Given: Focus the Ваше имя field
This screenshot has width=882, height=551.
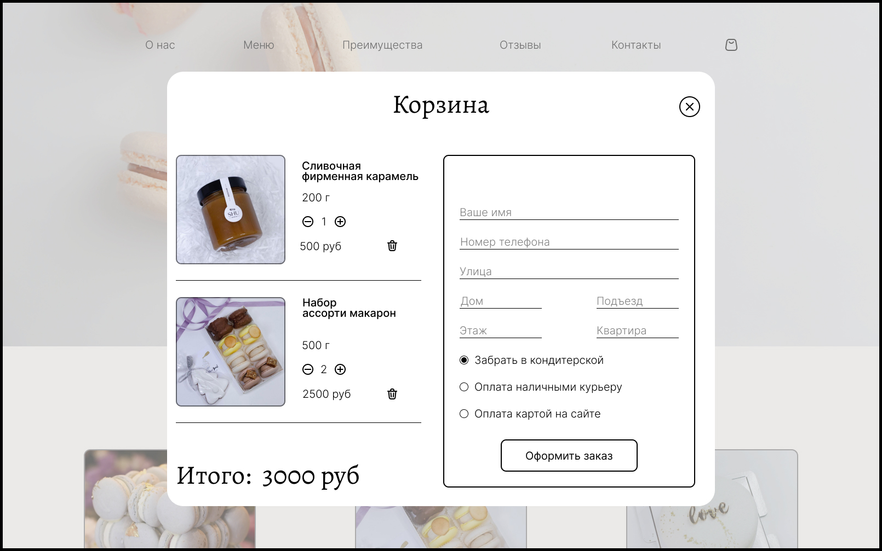Looking at the screenshot, I should [569, 212].
